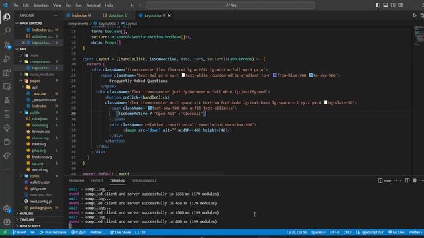
Task: Open the File menu
Action: coord(15,5)
